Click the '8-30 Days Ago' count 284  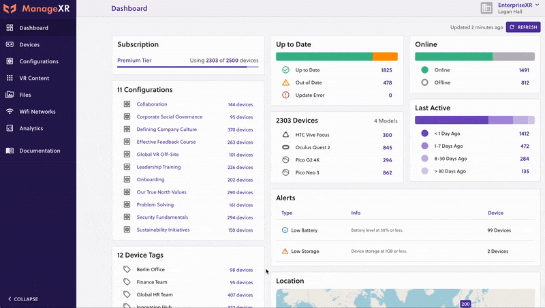525,159
